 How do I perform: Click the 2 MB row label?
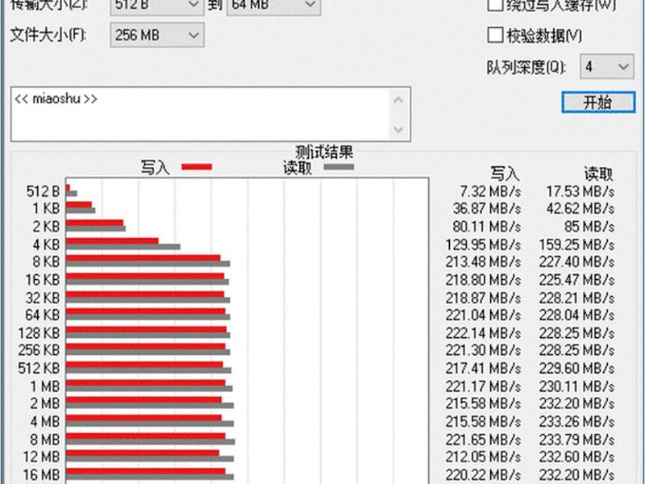(x=45, y=404)
